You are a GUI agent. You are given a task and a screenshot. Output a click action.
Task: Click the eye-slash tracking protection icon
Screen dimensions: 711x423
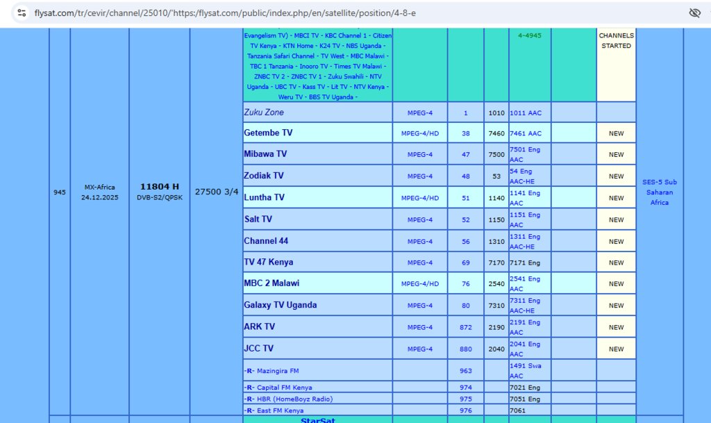tap(694, 13)
